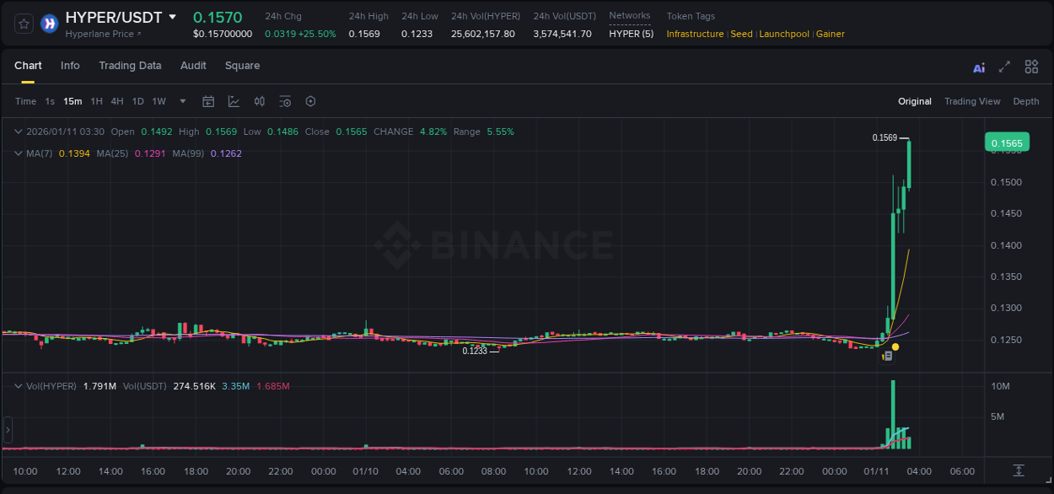Image resolution: width=1054 pixels, height=494 pixels.
Task: Open the Ai assistant feature
Action: click(x=978, y=67)
